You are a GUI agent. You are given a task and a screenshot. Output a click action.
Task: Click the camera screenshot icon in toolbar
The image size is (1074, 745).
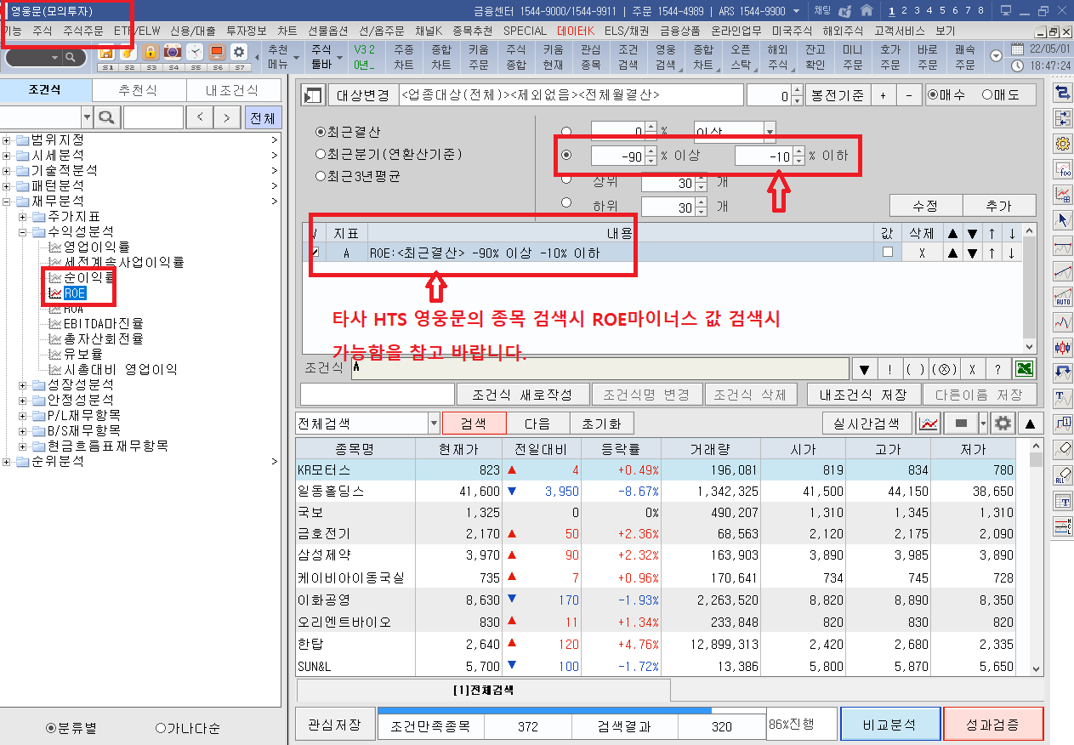(x=173, y=52)
